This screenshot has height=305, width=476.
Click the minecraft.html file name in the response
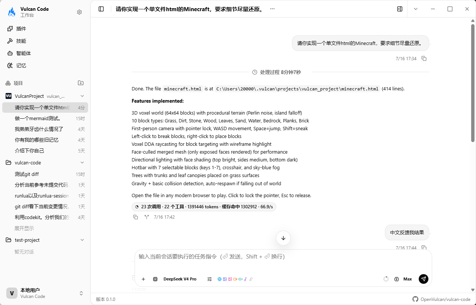(183, 89)
